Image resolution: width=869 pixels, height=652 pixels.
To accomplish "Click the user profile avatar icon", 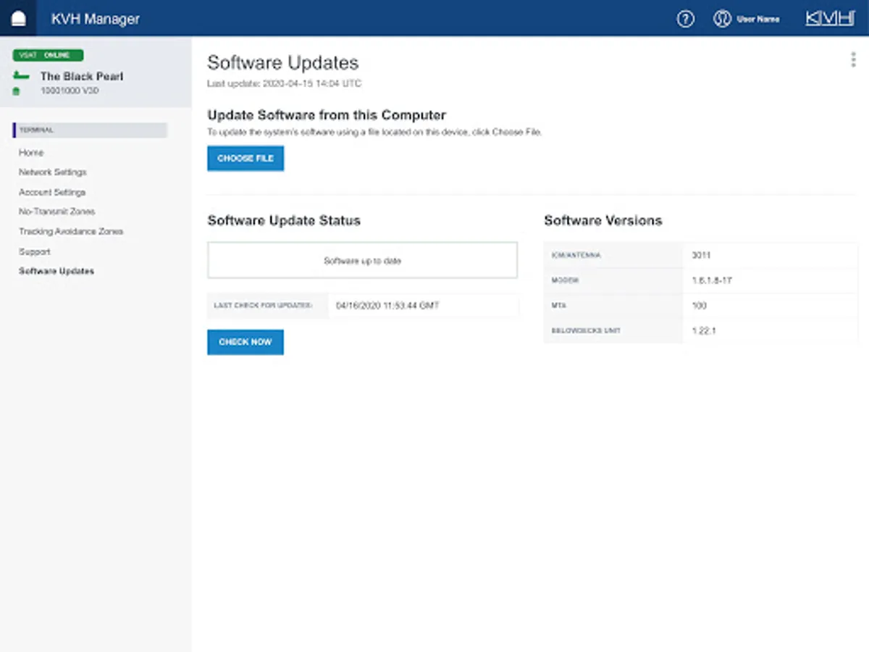I will click(x=721, y=19).
